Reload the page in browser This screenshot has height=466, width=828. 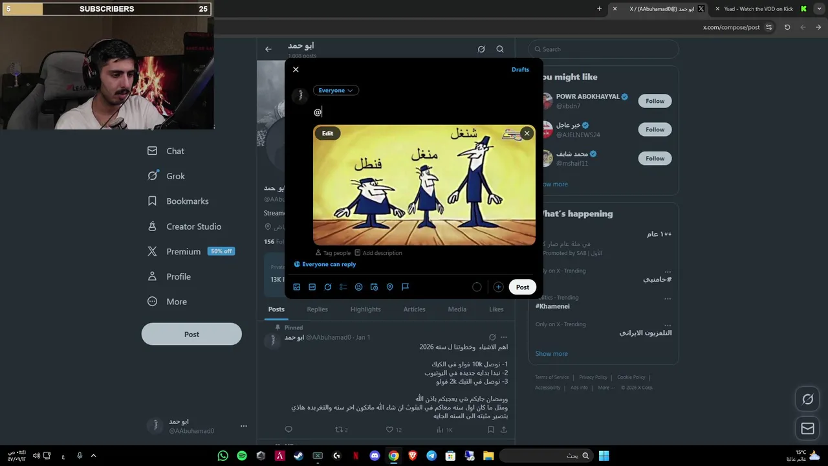click(787, 27)
